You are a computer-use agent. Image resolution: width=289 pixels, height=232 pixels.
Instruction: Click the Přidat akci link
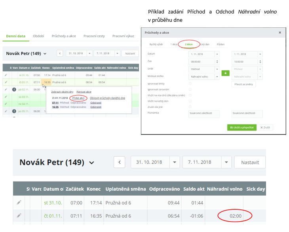coord(78,98)
